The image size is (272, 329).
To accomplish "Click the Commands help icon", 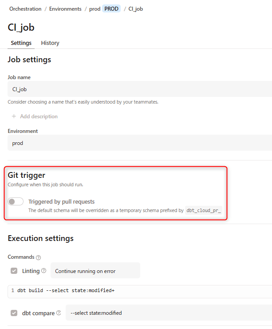I will click(38, 257).
